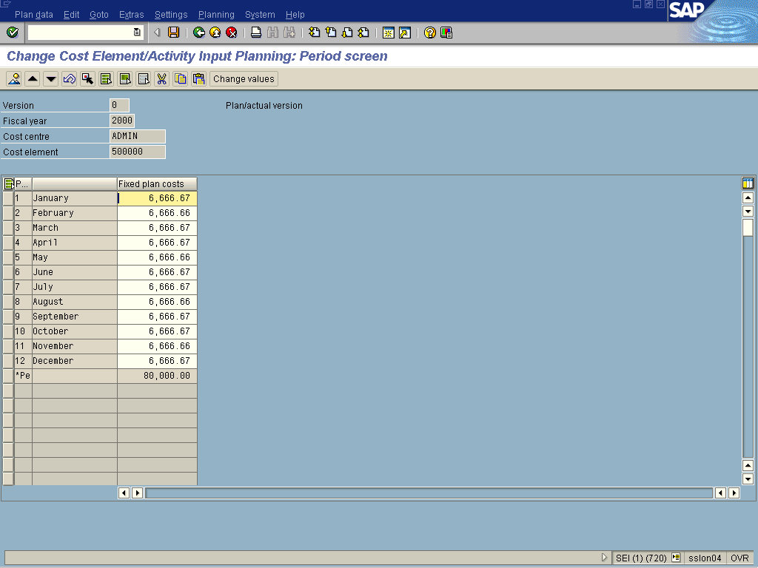Click the green Back arrow icon
Viewport: 758px width, 568px height.
(x=198, y=33)
